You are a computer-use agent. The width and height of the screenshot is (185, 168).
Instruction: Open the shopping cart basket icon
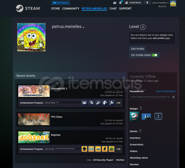(114, 3)
